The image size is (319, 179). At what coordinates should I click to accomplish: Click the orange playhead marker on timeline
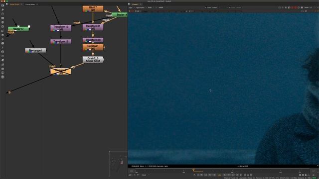click(x=193, y=170)
